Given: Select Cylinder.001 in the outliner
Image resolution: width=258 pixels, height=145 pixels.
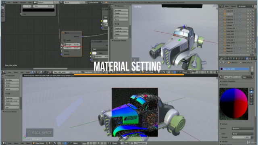Looking at the screenshot, I should (231, 28).
